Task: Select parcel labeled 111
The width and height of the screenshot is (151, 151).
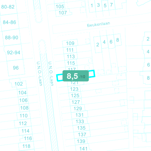Action: [70, 50]
